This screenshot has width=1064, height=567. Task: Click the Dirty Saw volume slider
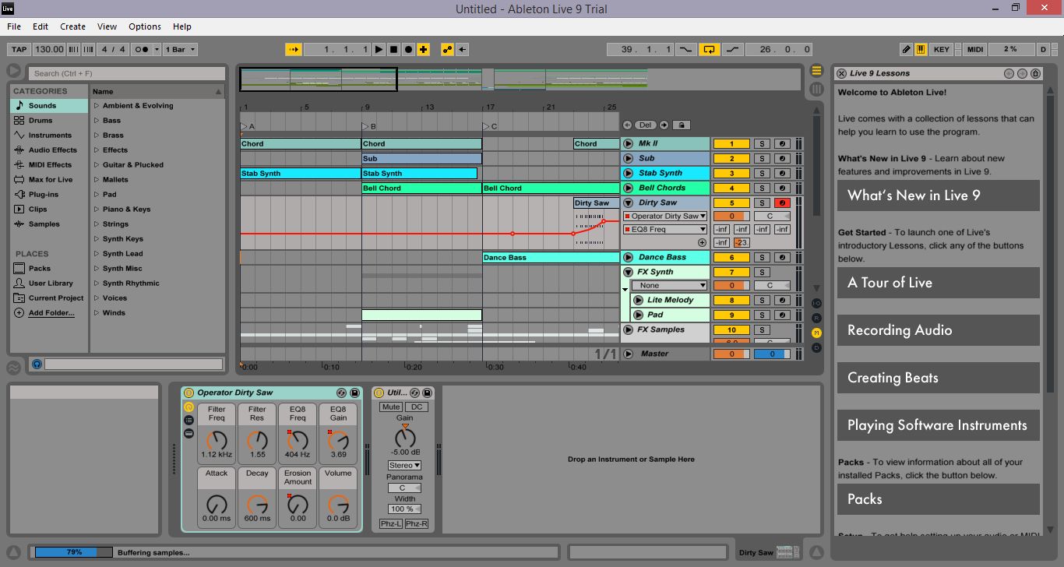tap(731, 217)
